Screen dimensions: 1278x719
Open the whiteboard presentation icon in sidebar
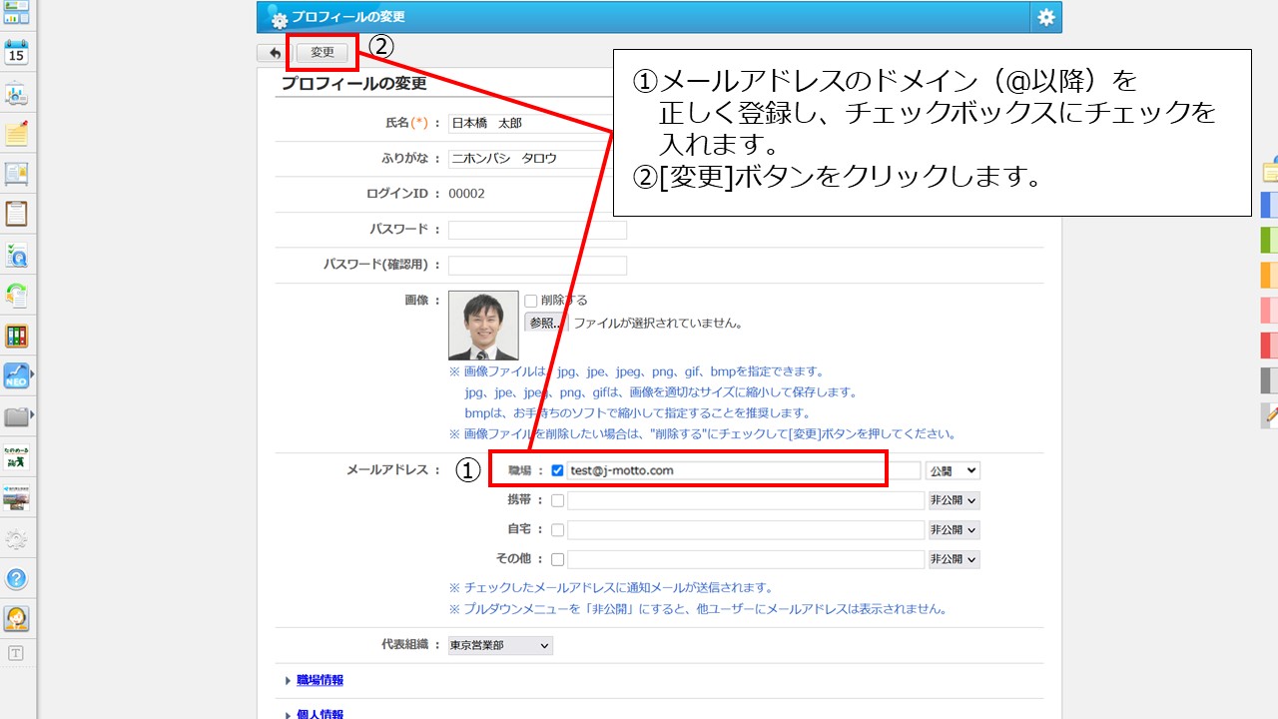click(14, 94)
